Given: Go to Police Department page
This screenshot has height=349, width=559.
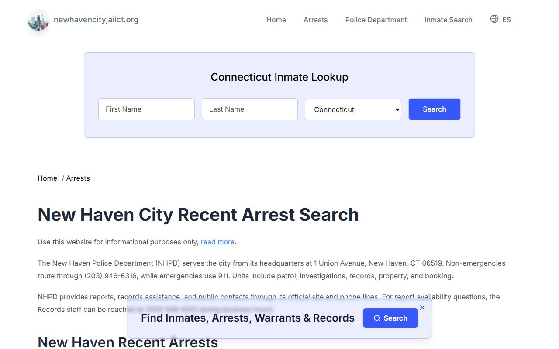Looking at the screenshot, I should point(376,20).
